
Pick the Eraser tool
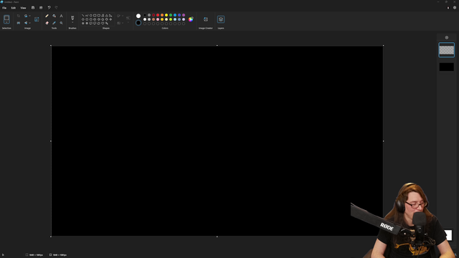click(47, 23)
